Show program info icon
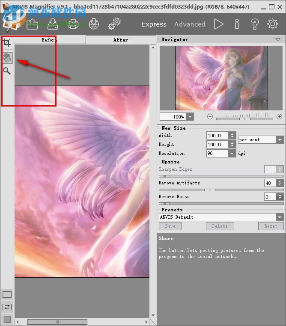The height and width of the screenshot is (326, 286). tap(237, 24)
